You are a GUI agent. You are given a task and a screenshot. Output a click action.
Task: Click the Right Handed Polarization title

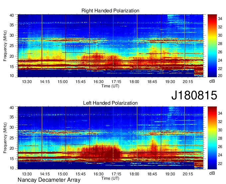pyautogui.click(x=110, y=11)
